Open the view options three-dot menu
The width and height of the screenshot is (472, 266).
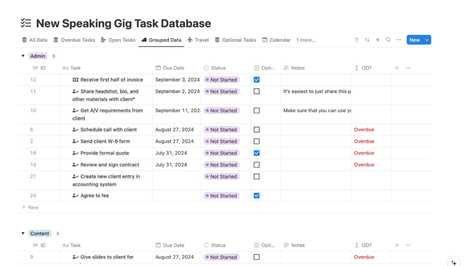pos(399,40)
